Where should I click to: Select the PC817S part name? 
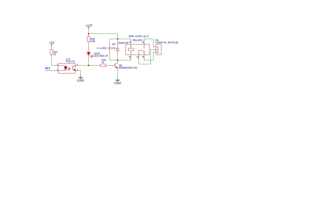[x=70, y=62]
